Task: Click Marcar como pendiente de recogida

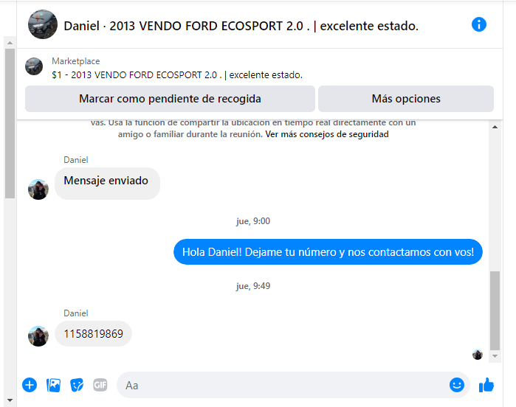Action: point(170,99)
